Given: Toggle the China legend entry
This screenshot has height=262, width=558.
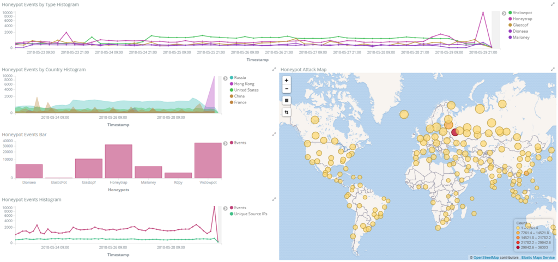Looking at the screenshot, I should pos(237,96).
